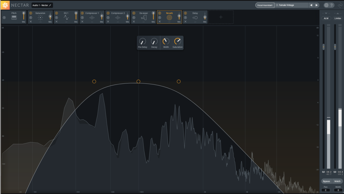Click the Nectar logo icon
Image resolution: width=344 pixels, height=194 pixels.
[5, 5]
